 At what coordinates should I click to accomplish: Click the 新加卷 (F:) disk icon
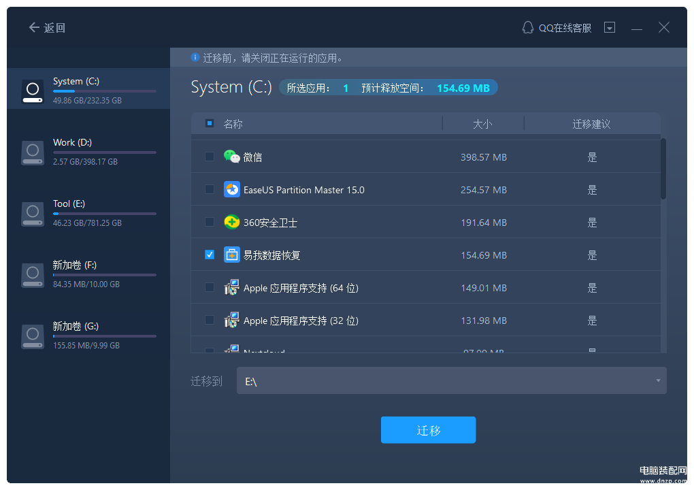coord(33,276)
